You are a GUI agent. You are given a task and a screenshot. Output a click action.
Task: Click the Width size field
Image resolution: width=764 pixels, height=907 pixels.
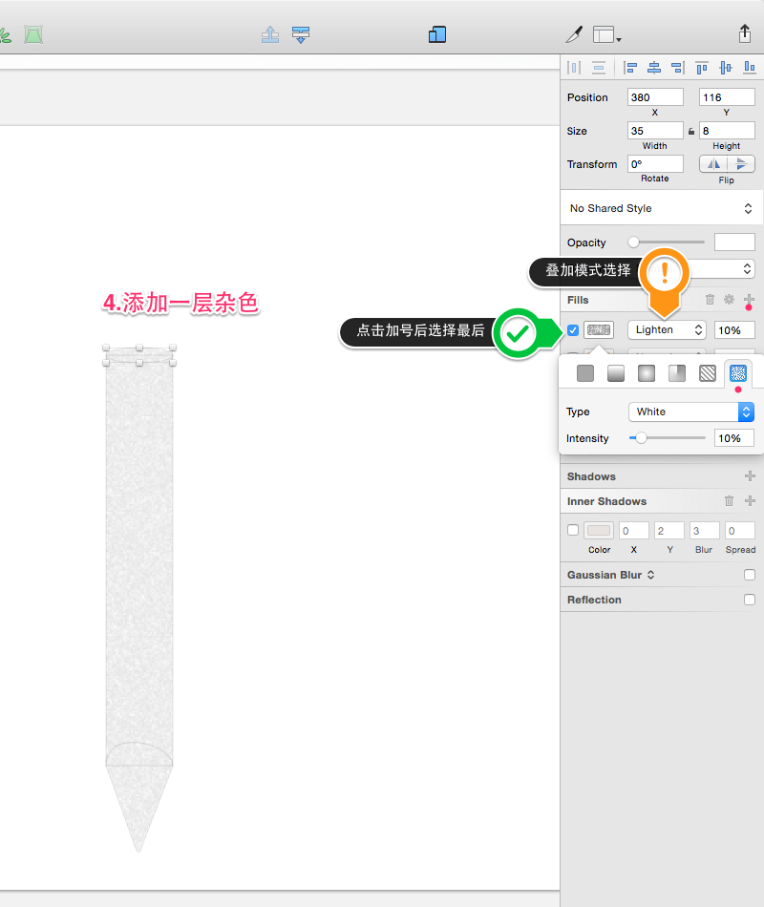tap(655, 131)
